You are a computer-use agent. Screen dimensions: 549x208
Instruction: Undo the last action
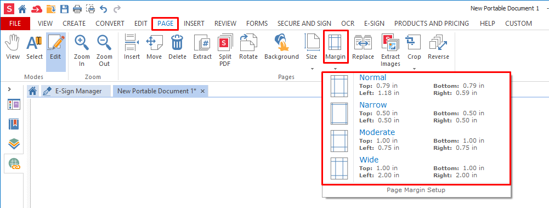point(104,9)
